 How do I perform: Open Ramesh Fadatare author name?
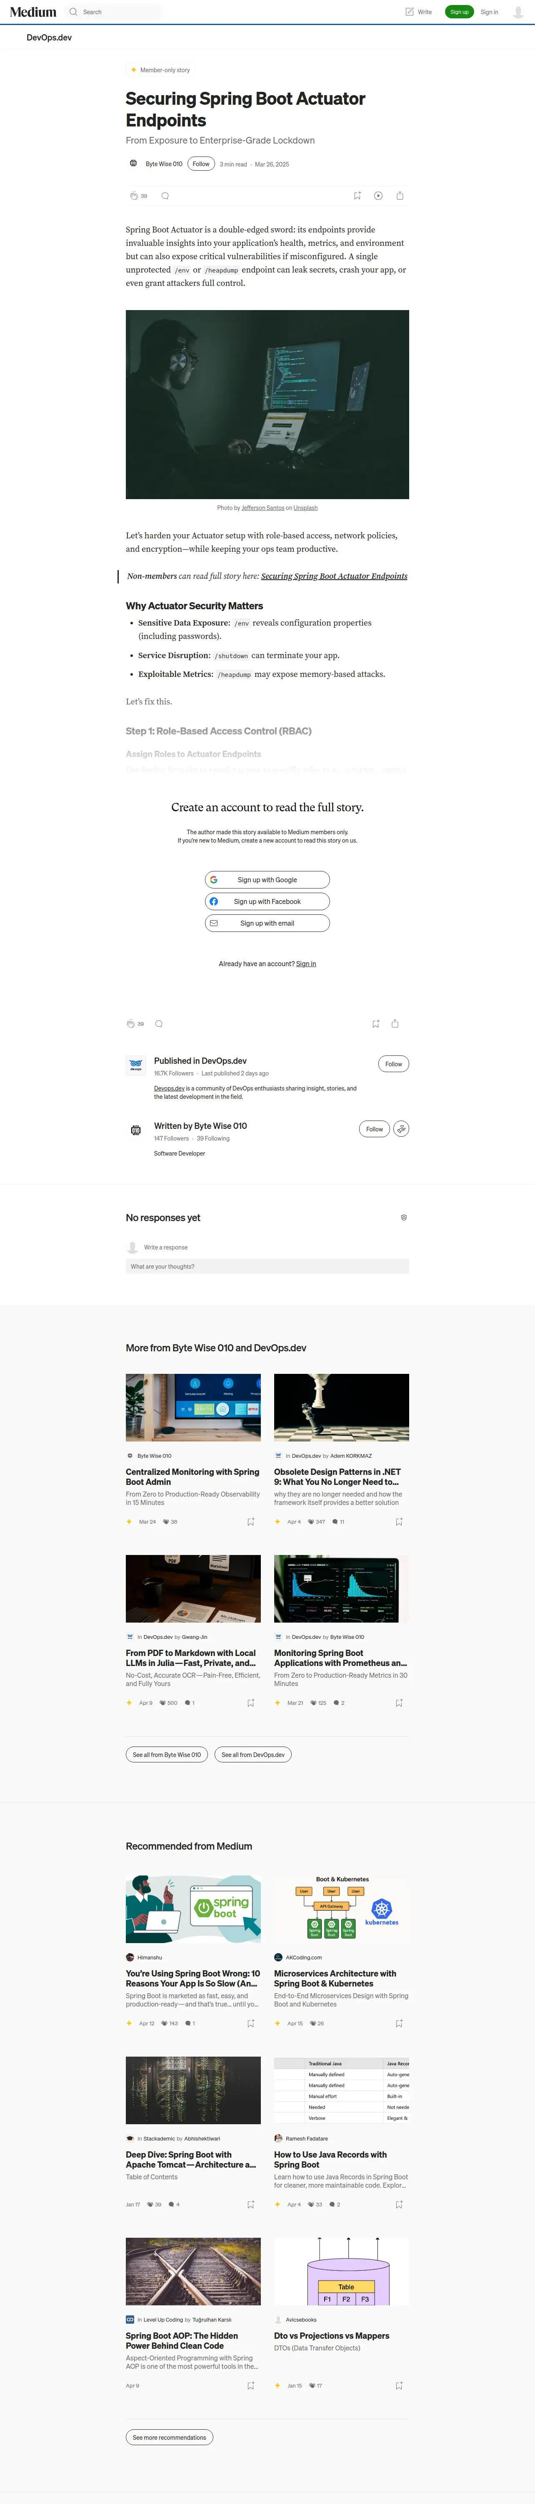pyautogui.click(x=307, y=2138)
